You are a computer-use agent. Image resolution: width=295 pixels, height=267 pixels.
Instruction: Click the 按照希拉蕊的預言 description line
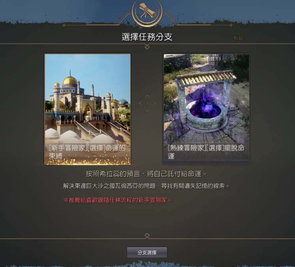146,174
